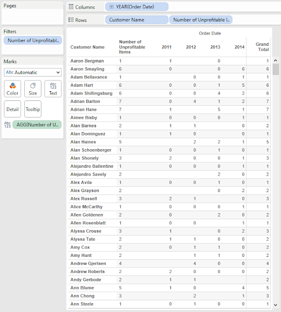
Task: Open the Detail marks card
Action: pyautogui.click(x=12, y=109)
